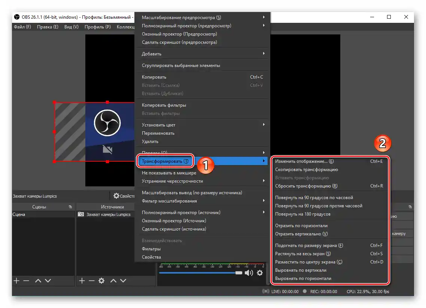Choose Масштабировать вывод (по размеру источника)
The image size is (426, 308).
click(x=203, y=193)
